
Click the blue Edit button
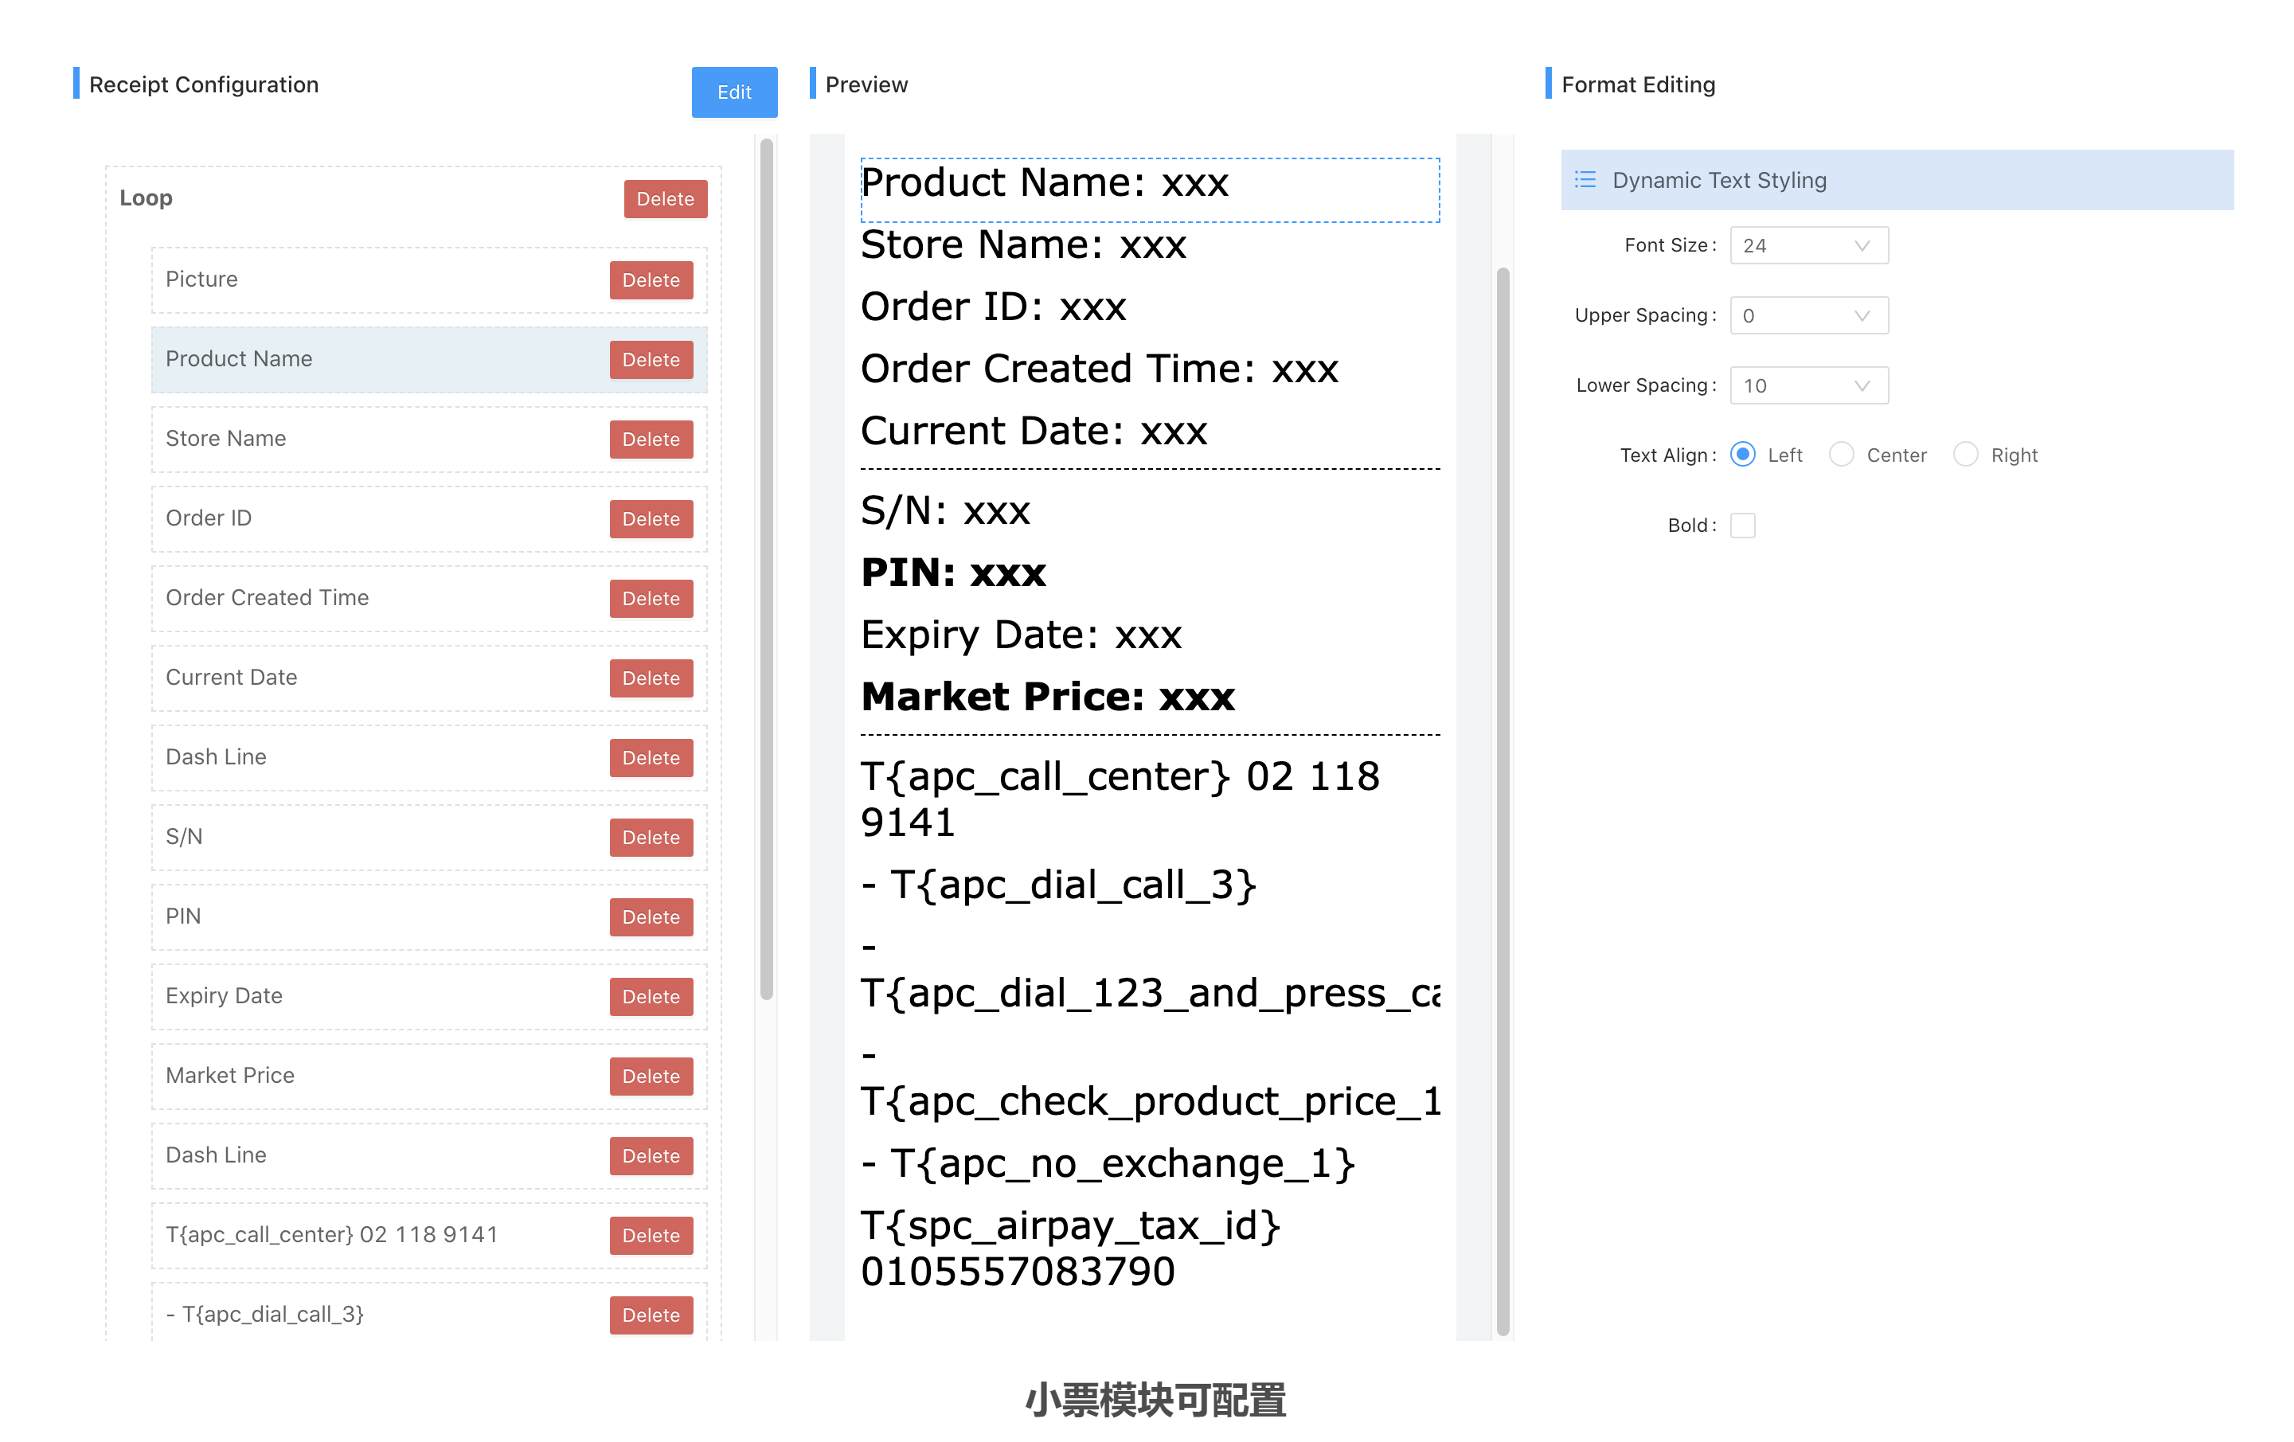tap(733, 92)
